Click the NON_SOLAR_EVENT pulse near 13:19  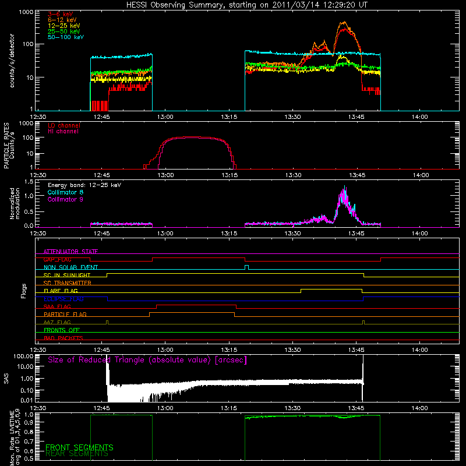(246, 267)
